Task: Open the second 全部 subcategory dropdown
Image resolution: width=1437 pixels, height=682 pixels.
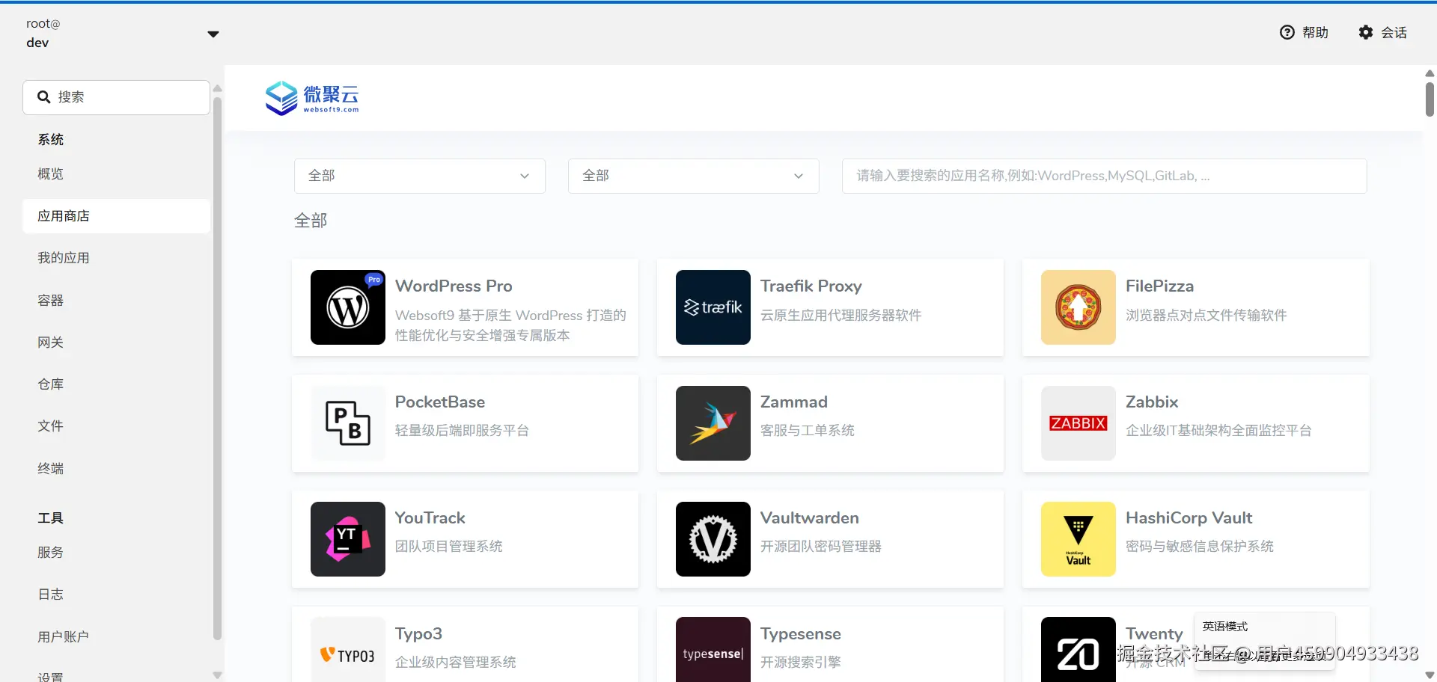Action: (x=694, y=176)
